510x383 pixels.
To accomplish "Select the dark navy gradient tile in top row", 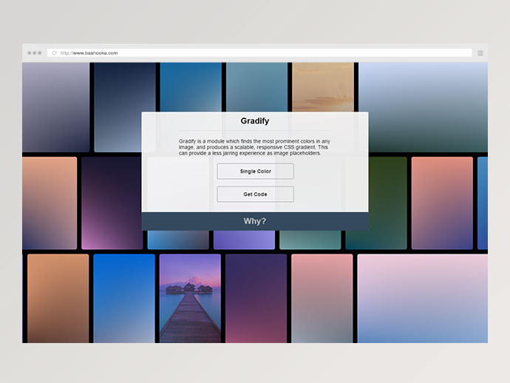I will pyautogui.click(x=125, y=107).
